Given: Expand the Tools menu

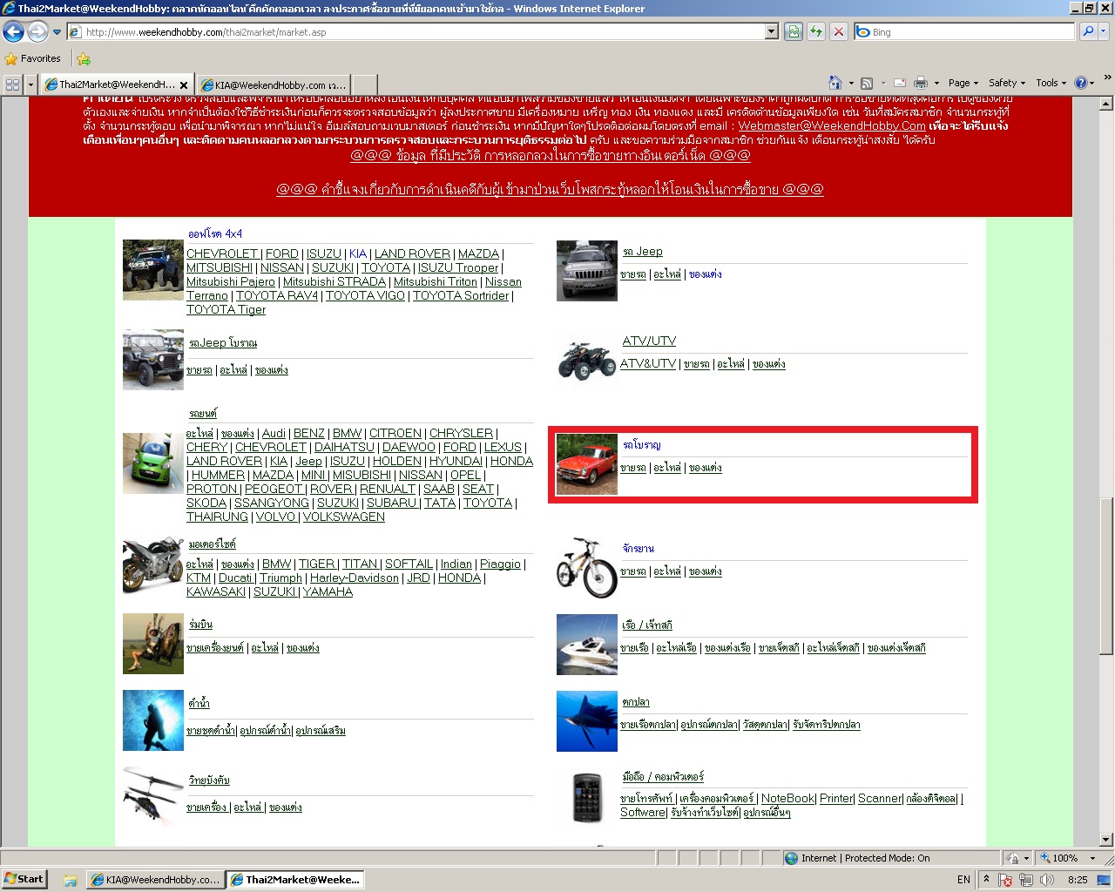Looking at the screenshot, I should (x=1051, y=83).
